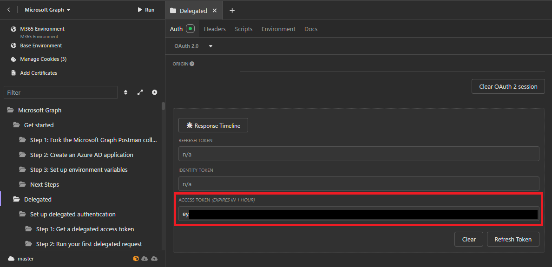Viewport: 552px width, 267px height.
Task: Switch to the Auth tab
Action: tap(177, 29)
